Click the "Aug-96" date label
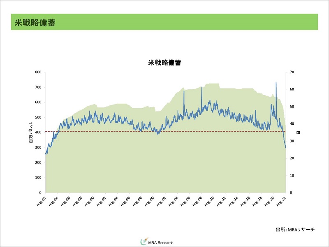Image resolution: width=329 pixels, height=247 pixels. pyautogui.click(x=125, y=201)
